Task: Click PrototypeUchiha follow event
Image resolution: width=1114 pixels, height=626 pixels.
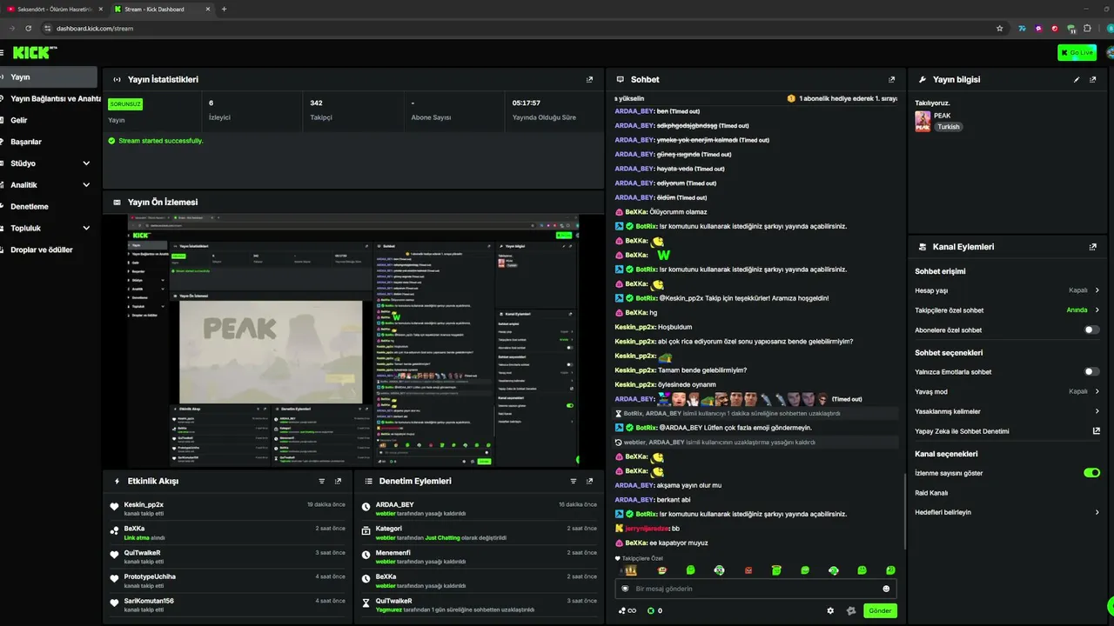Action: click(228, 580)
